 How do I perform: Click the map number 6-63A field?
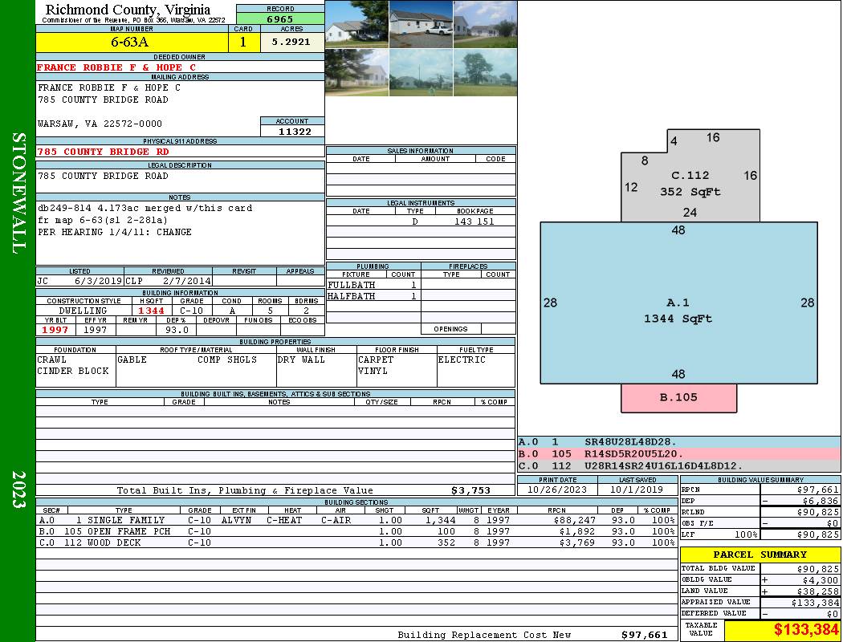[x=132, y=43]
